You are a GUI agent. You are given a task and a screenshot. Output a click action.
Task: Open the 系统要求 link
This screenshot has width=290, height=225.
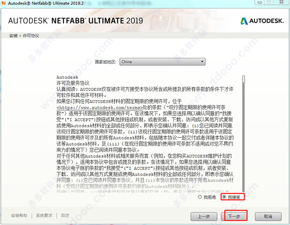44,215
